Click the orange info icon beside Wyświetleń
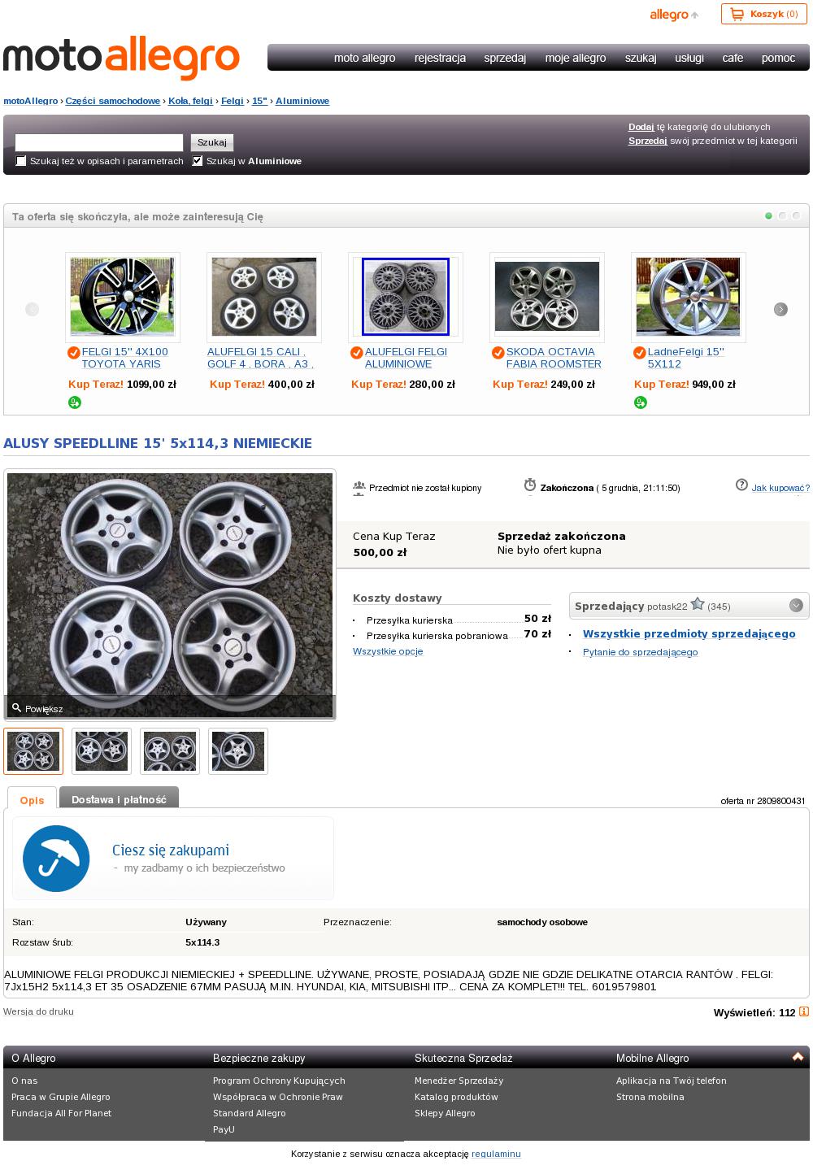 coord(804,1011)
